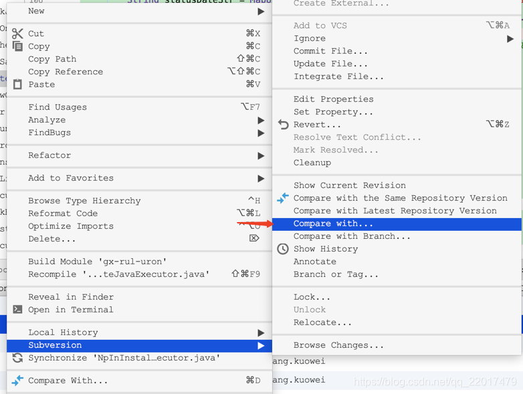The width and height of the screenshot is (523, 394).
Task: Click the Synchronize refresh icon
Action: coord(17,358)
